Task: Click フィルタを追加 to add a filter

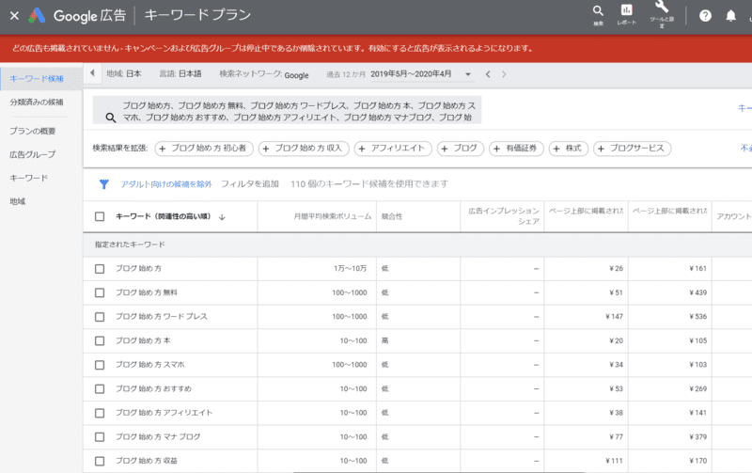Action: (x=250, y=184)
